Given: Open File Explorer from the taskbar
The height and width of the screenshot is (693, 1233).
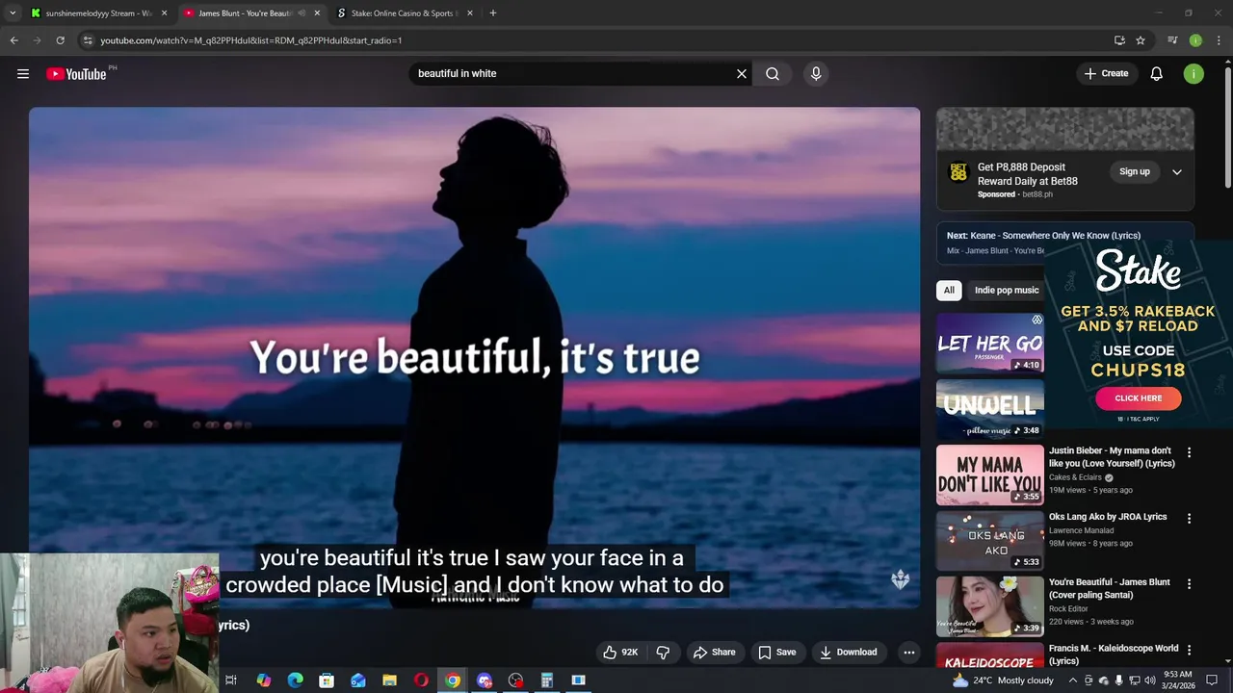Looking at the screenshot, I should tap(389, 680).
